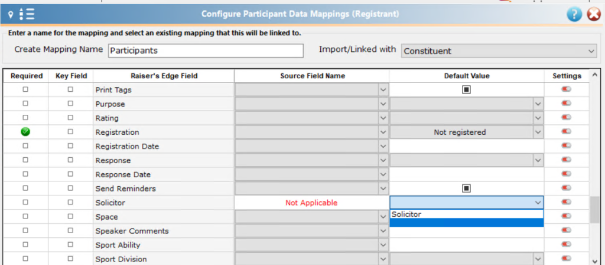Check Required box for Print Tags
605x265 pixels.
pyautogui.click(x=25, y=90)
